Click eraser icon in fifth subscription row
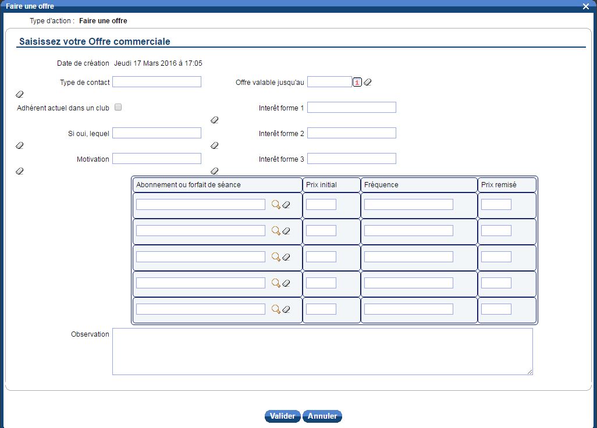Viewport: 597px width, 428px height. pyautogui.click(x=286, y=309)
